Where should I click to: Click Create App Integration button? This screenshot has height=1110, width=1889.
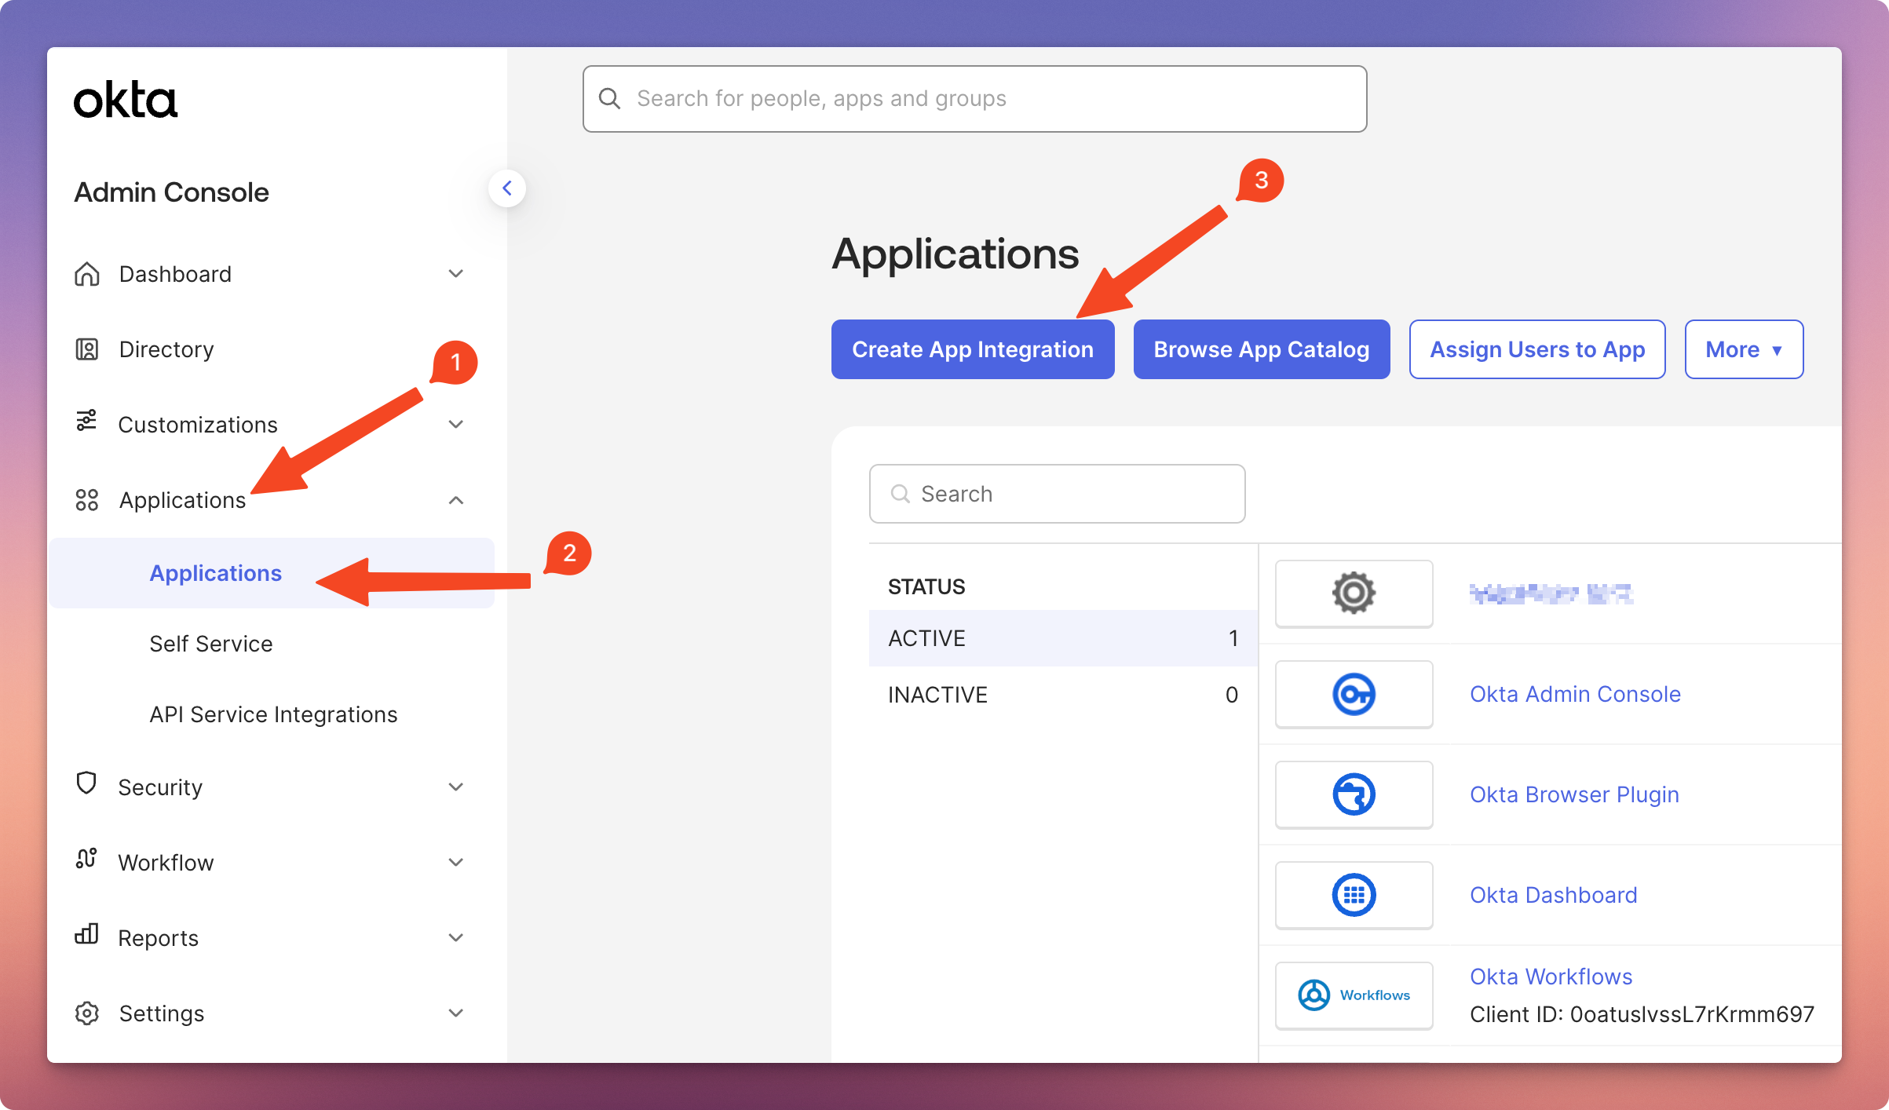click(972, 349)
